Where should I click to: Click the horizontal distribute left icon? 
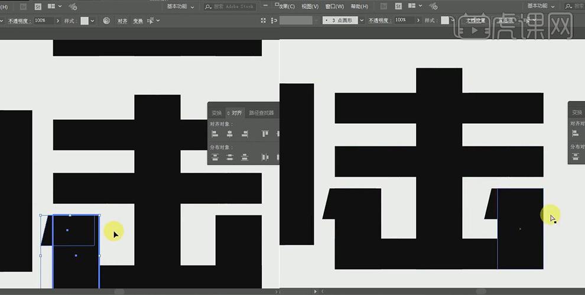click(265, 158)
